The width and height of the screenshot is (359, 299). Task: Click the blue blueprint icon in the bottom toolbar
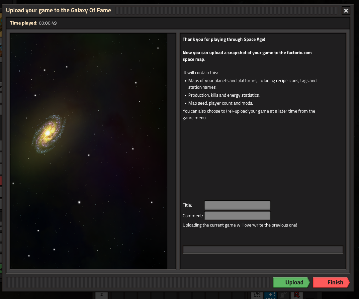[270, 295]
